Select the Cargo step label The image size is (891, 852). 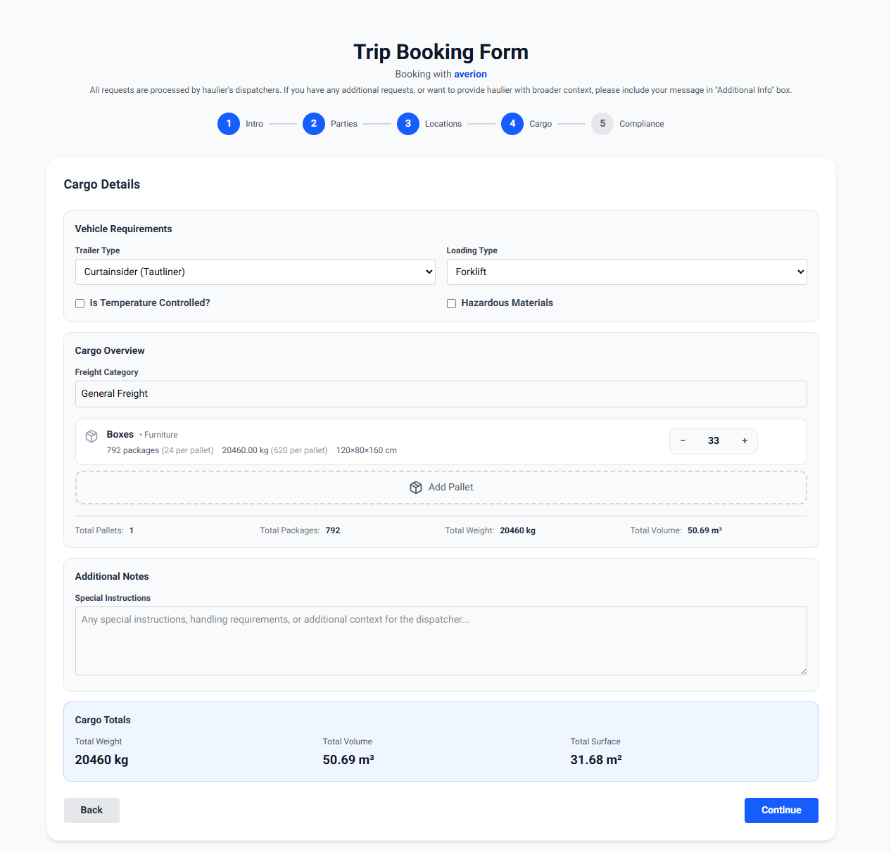[x=541, y=124]
